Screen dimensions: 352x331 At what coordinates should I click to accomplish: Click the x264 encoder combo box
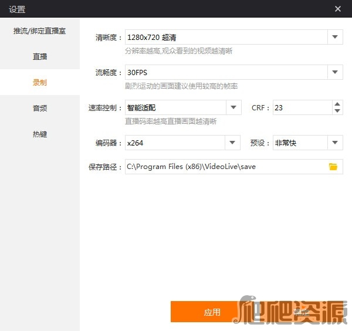[x=182, y=143]
